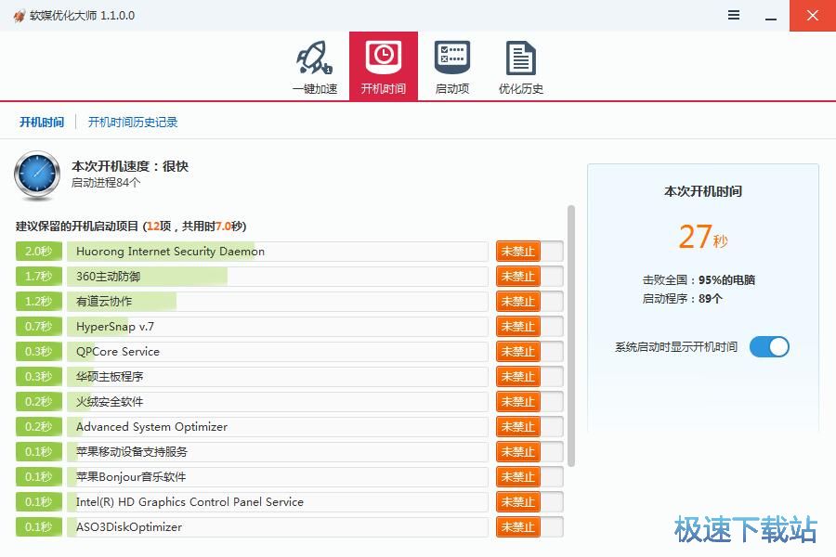Toggle 未禁止 switch for ASO3DiskOptimizer
Viewport: 836px width, 557px height.
[529, 526]
